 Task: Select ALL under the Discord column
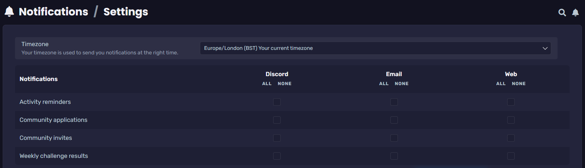pos(267,84)
